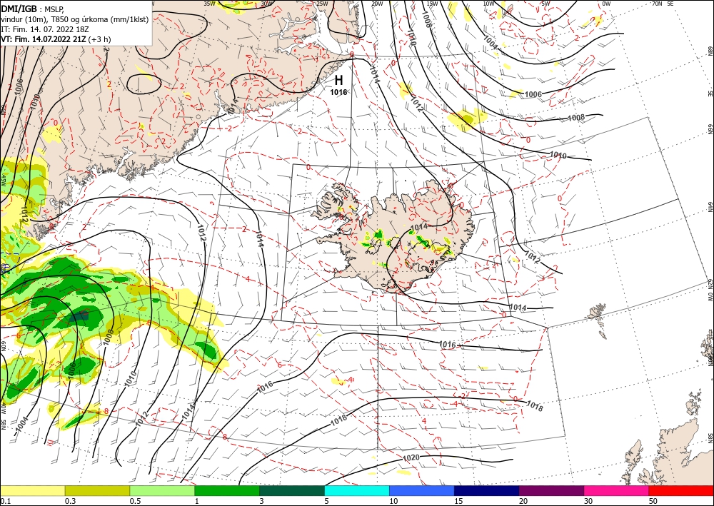Screen dimensions: 714x506
Task: Click the '1016' value beneath the H marker
Action: tap(338, 92)
